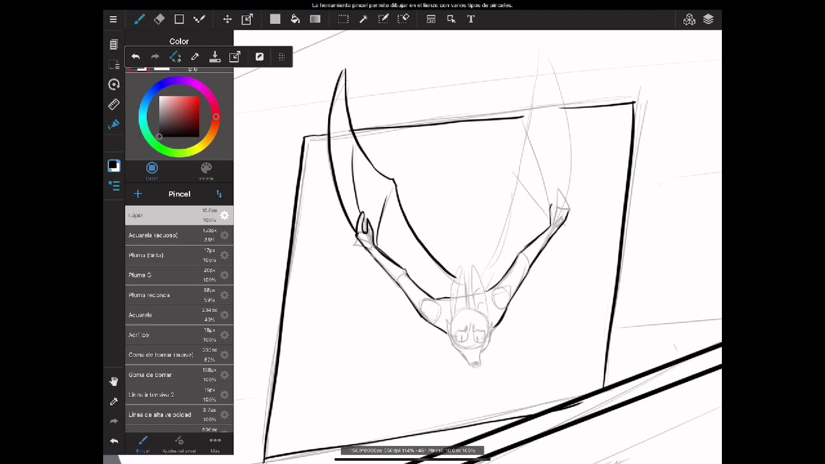Pick the Move tool
The height and width of the screenshot is (464, 825).
click(x=228, y=19)
